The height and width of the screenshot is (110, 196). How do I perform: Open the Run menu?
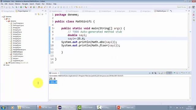(43, 4)
